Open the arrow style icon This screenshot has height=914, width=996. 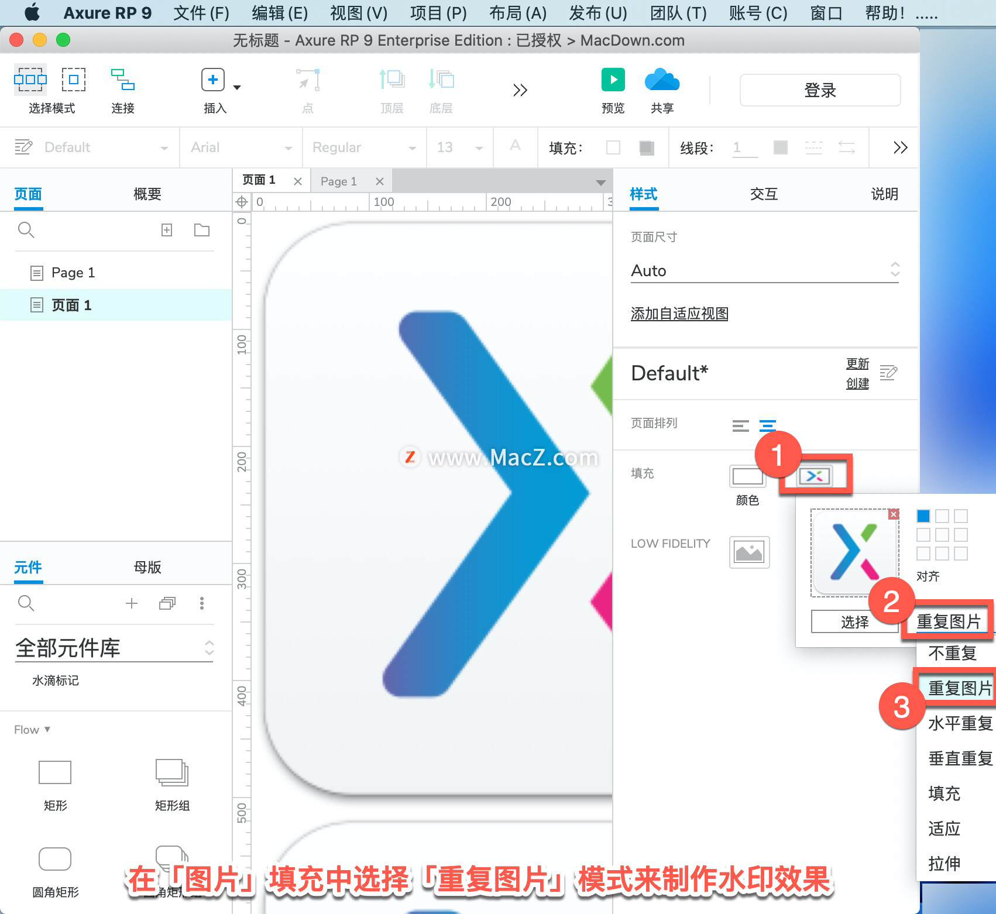coord(846,147)
